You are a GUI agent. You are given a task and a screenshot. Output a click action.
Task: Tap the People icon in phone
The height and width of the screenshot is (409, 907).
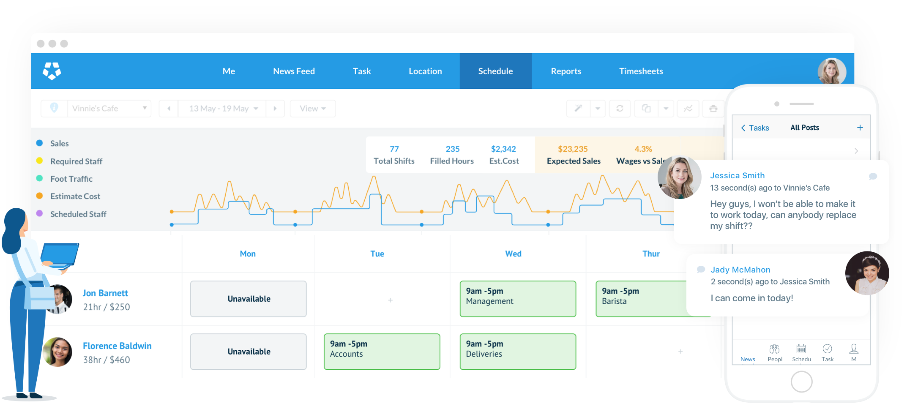(774, 352)
